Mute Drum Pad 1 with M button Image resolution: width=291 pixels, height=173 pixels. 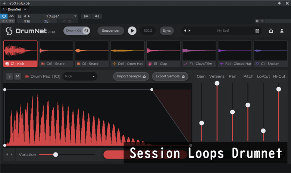pos(18,76)
